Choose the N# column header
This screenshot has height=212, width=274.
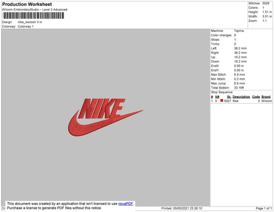(217, 97)
